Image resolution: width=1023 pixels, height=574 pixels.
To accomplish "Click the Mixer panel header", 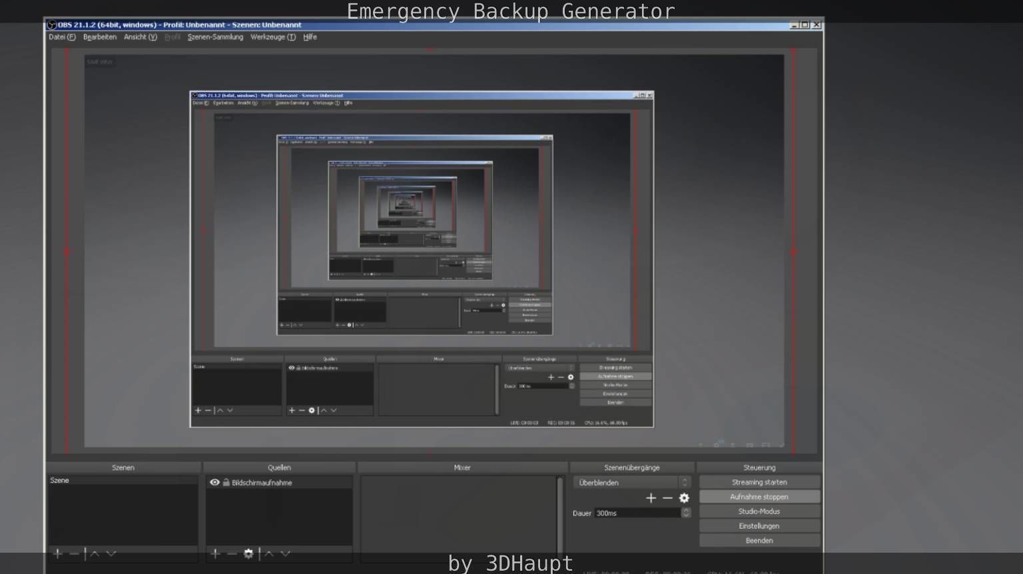I will click(x=462, y=467).
